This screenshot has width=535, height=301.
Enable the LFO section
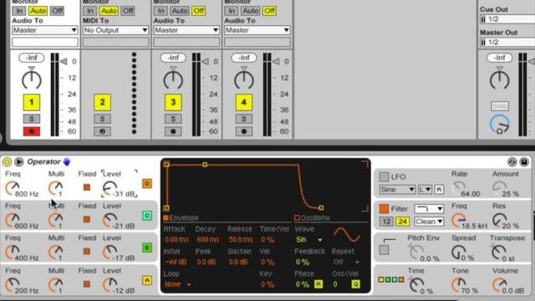point(384,176)
